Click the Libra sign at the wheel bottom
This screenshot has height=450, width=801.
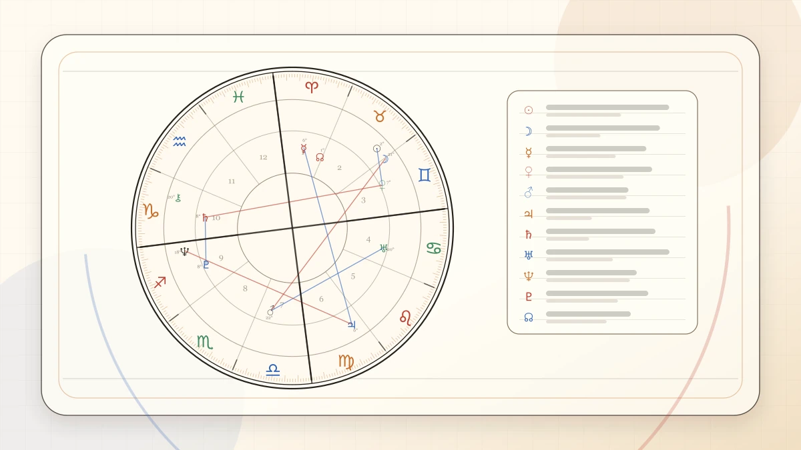(273, 370)
